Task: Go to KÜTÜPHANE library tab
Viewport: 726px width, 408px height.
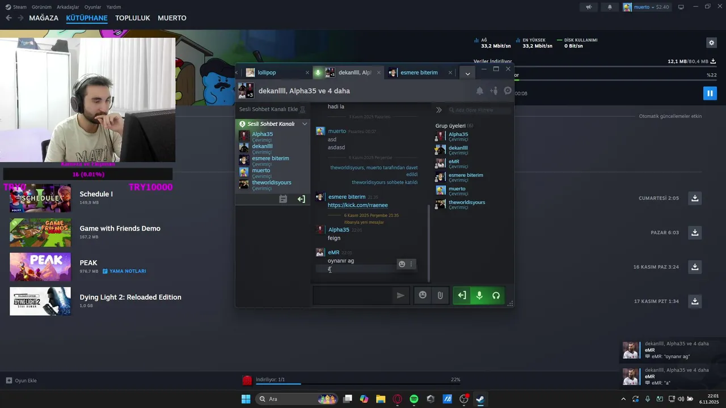Action: (87, 18)
